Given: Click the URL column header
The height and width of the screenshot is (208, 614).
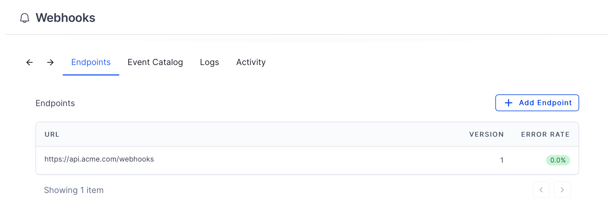Looking at the screenshot, I should [x=52, y=134].
